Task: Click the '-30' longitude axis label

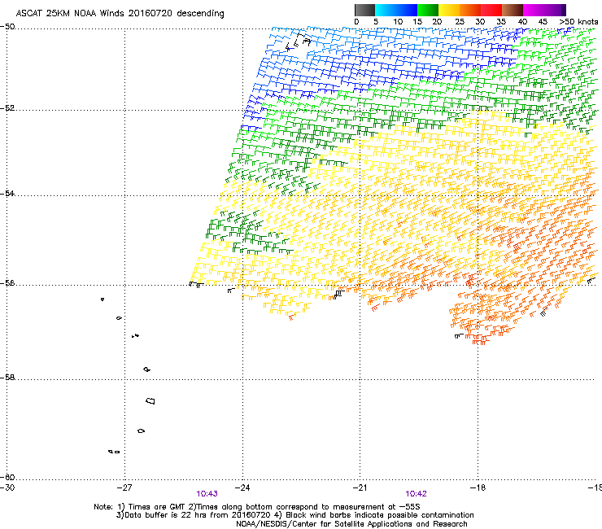Action: (x=7, y=487)
